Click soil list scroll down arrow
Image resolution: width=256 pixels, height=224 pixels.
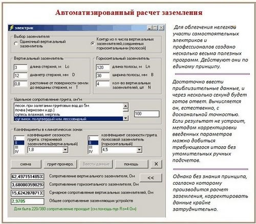[125, 118]
